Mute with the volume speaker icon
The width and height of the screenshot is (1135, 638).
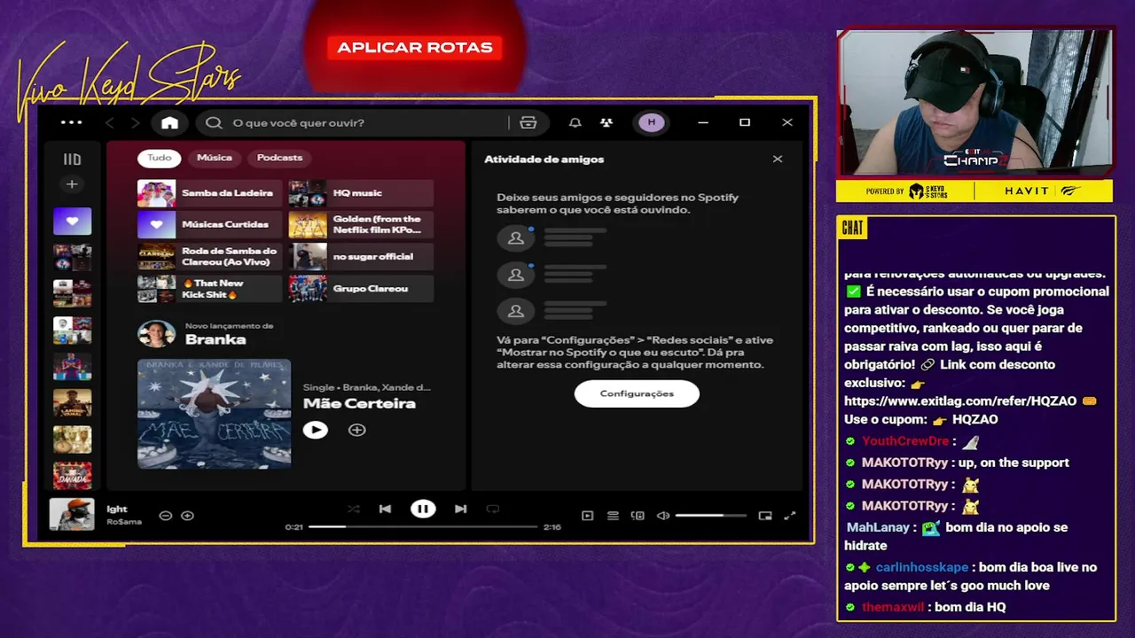pyautogui.click(x=662, y=515)
